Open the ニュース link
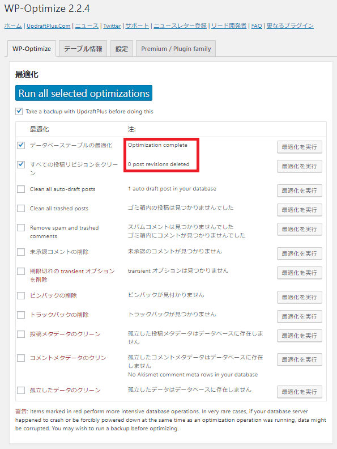Screen dimensions: 337x449 [x=87, y=26]
